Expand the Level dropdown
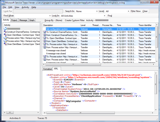Viewport: 160px width, 122px height. coord(129,11)
